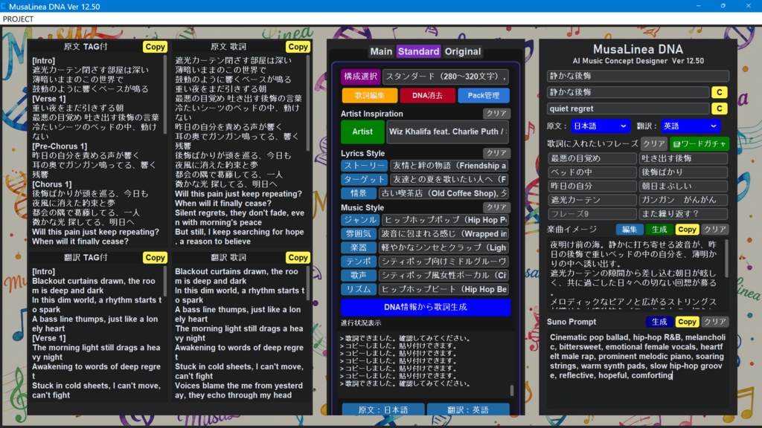Image resolution: width=762 pixels, height=428 pixels.
Task: Click the 雰囲気 button
Action: point(359,234)
